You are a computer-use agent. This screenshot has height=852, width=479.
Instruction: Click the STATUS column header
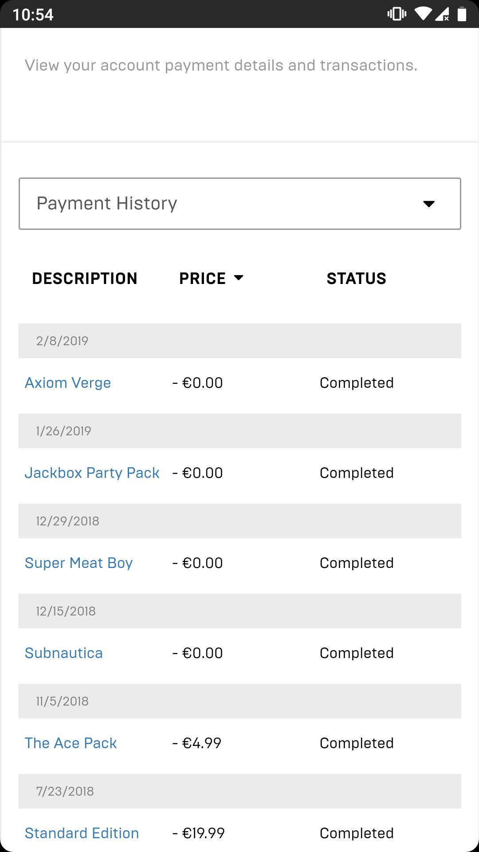357,278
